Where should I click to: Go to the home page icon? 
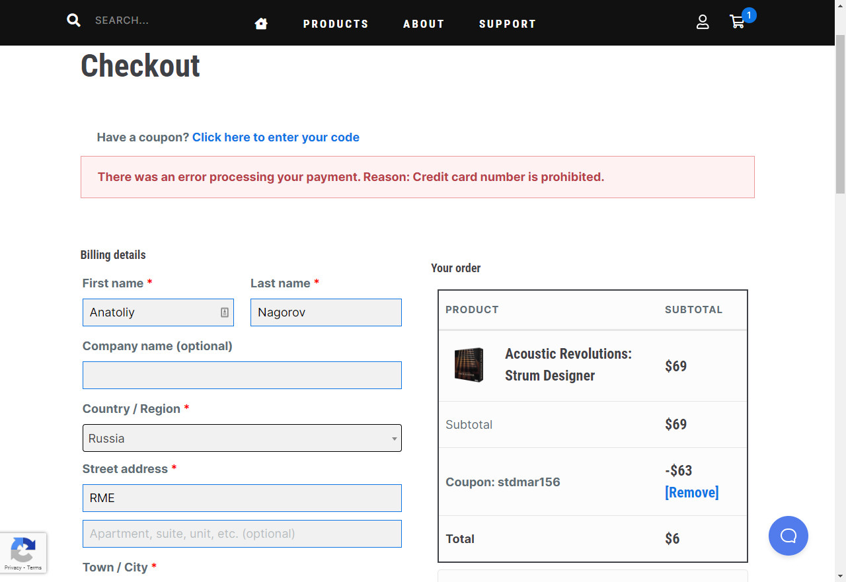pos(261,24)
